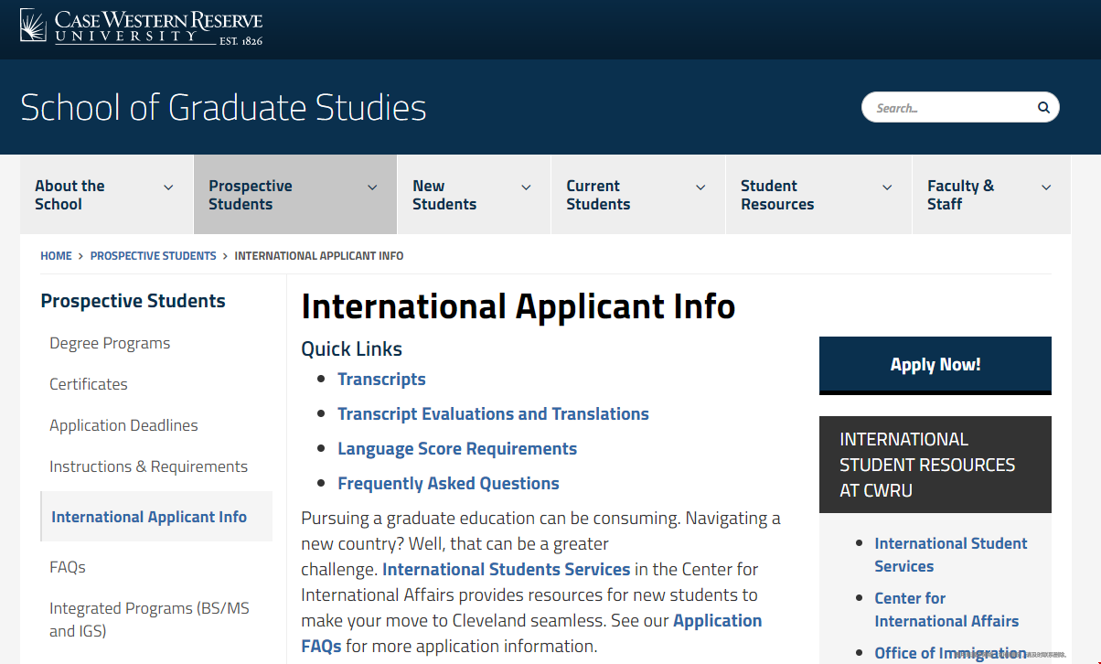Screen dimensions: 1101x664
Task: Open International Student Services resource link
Action: [x=951, y=554]
